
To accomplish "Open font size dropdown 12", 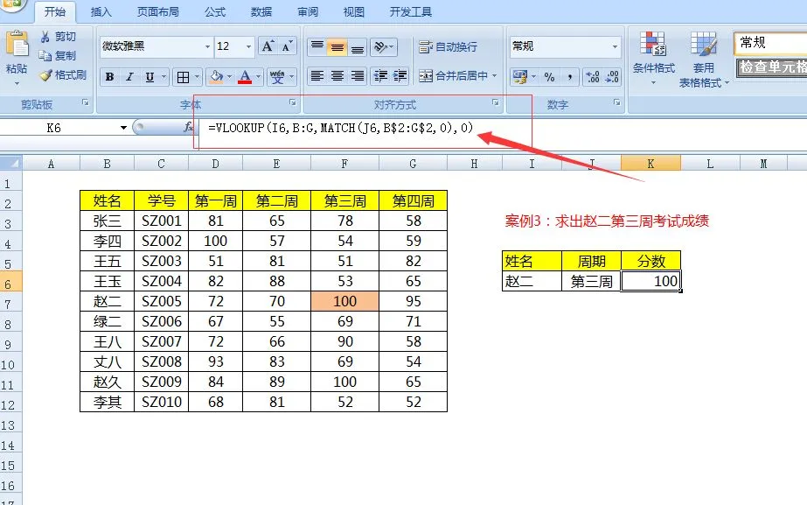I will (x=248, y=46).
